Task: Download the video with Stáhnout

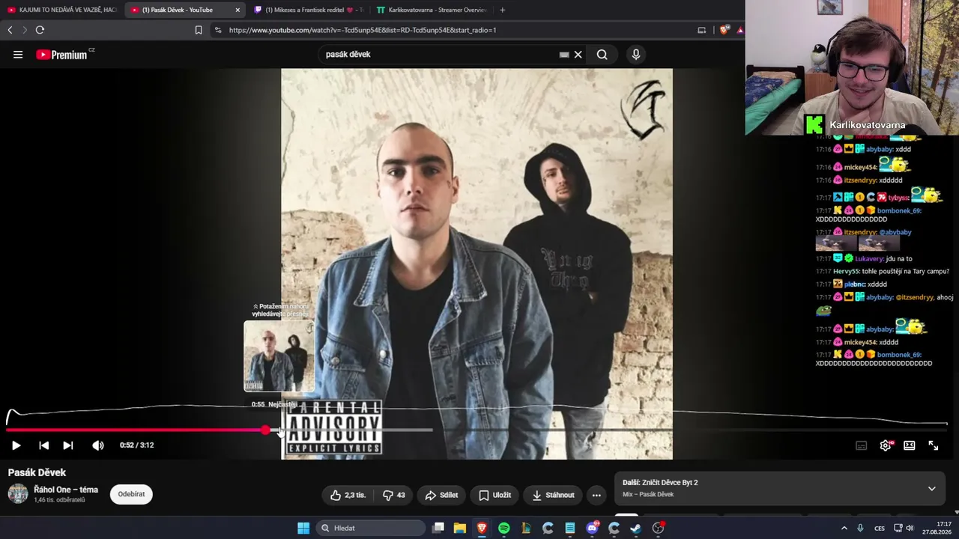Action: tap(553, 495)
